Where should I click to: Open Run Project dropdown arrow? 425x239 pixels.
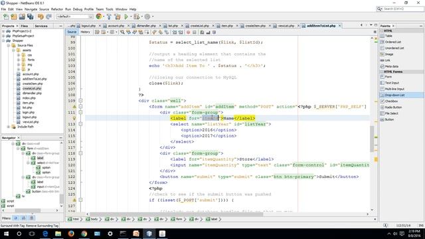[131, 17]
